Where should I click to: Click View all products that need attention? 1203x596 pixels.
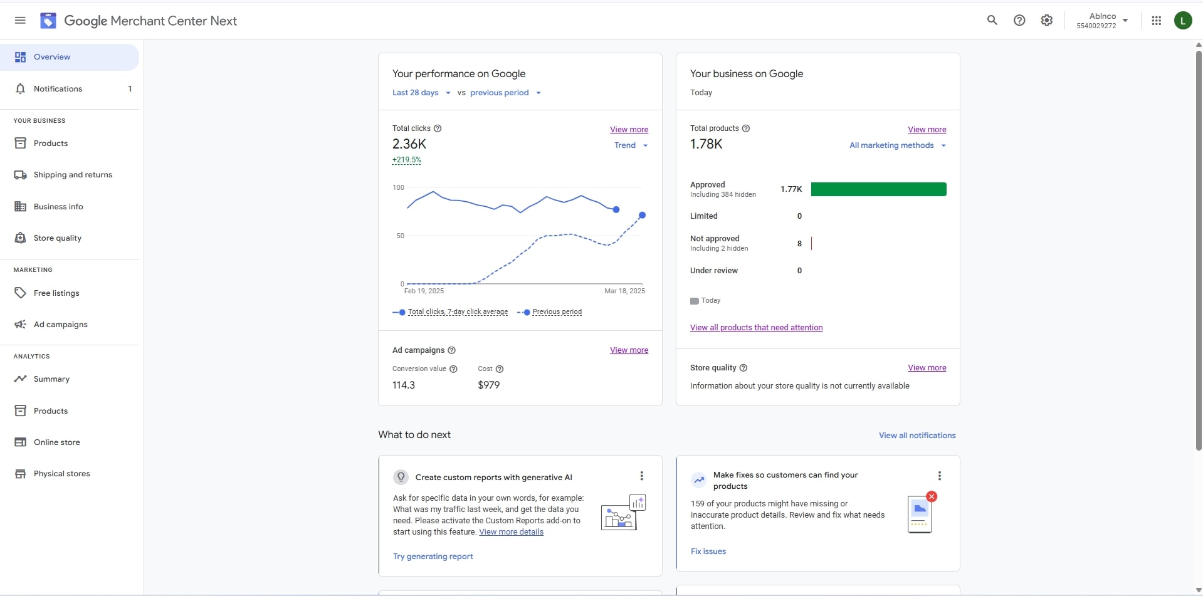click(756, 328)
